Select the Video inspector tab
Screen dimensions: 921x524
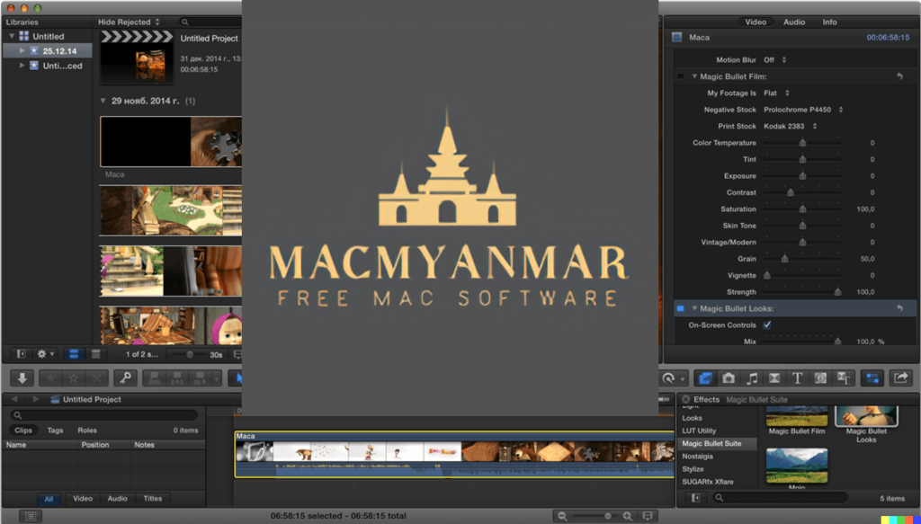click(756, 22)
